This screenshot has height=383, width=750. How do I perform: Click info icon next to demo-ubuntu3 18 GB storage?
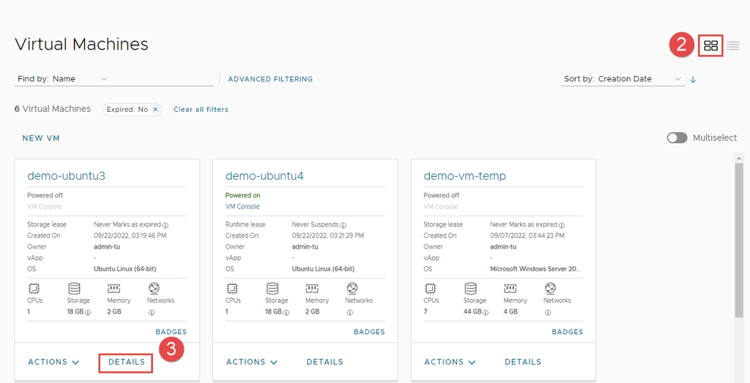tap(88, 312)
